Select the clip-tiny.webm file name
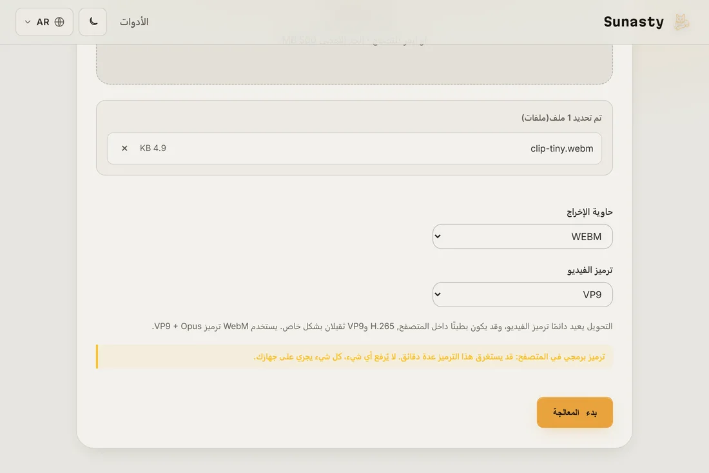Screen dimensions: 709x473 (561, 148)
